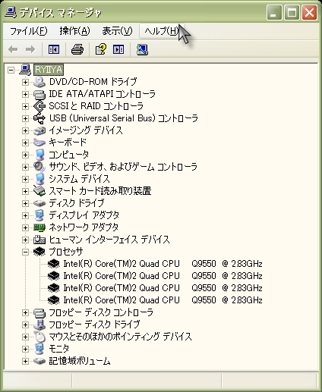Viewport: 322px width, 392px height.
Task: Expand the ディスク ドライブ node
Action: tap(25, 203)
